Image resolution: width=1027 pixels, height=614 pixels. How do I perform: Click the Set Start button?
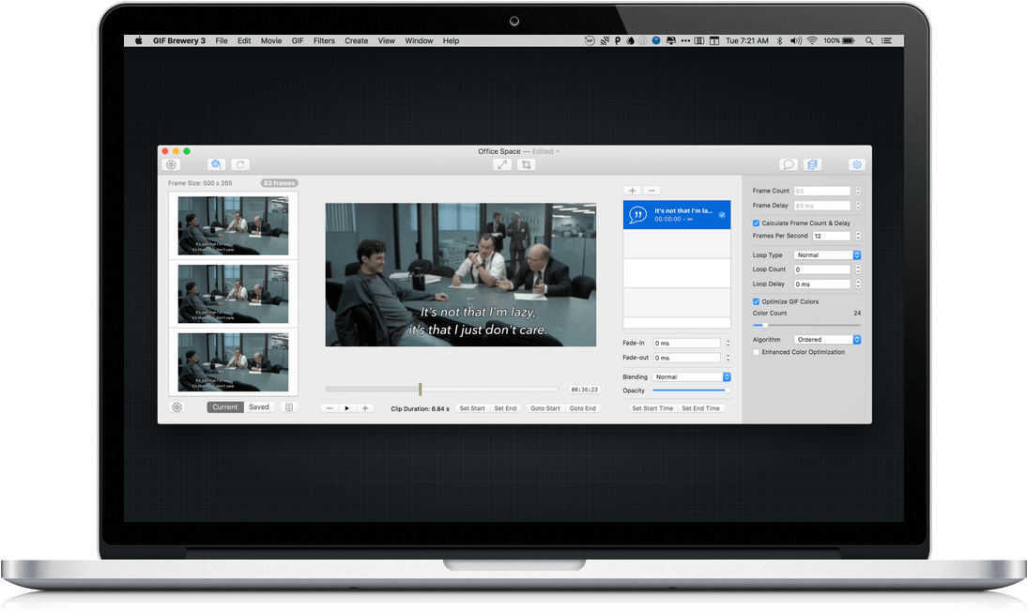coord(472,408)
